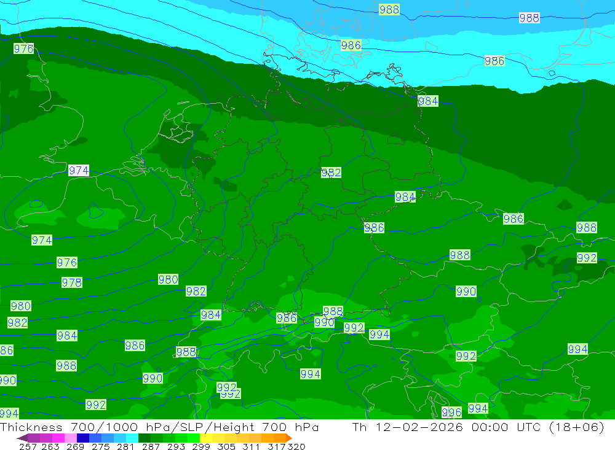Select the 299 legend value
This screenshot has width=615, height=450.
click(x=201, y=446)
